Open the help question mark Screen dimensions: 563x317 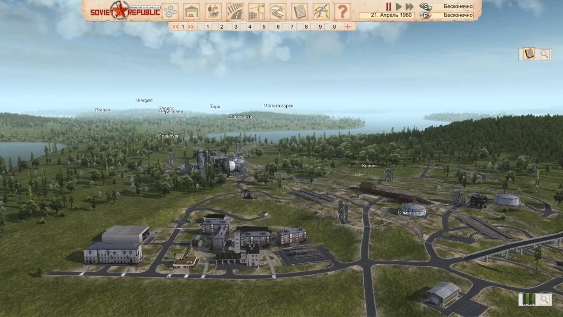[x=343, y=11]
